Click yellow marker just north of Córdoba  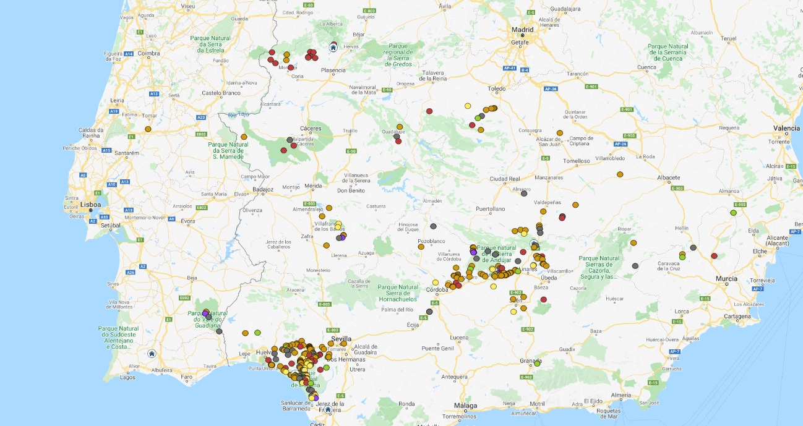[436, 283]
